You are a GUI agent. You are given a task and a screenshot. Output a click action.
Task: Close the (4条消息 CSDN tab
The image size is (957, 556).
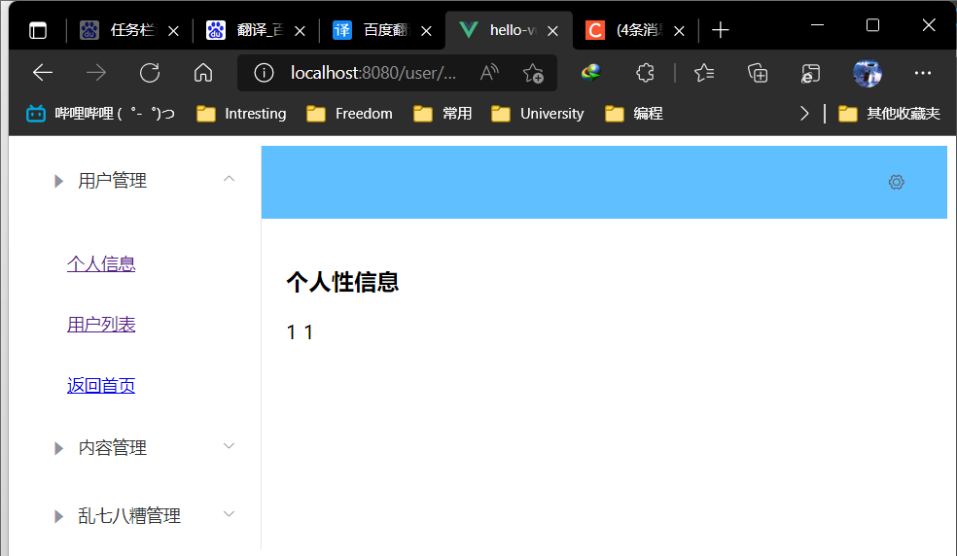click(x=679, y=31)
